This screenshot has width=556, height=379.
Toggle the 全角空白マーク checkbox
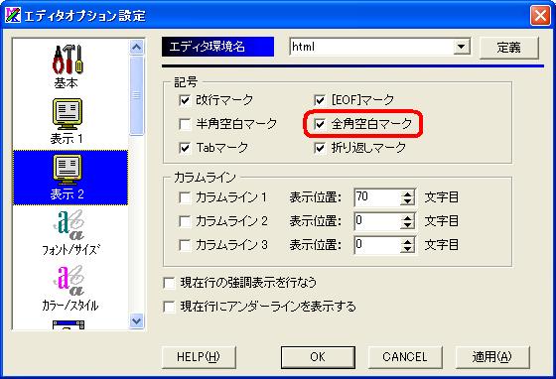pyautogui.click(x=320, y=124)
